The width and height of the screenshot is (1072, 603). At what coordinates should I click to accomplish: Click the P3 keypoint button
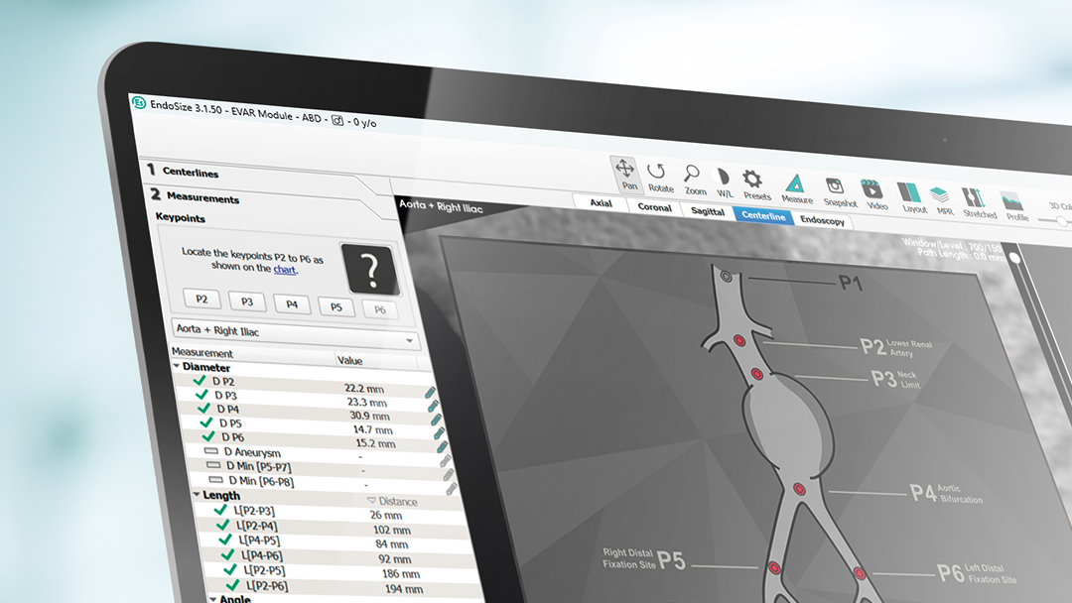[x=246, y=301]
